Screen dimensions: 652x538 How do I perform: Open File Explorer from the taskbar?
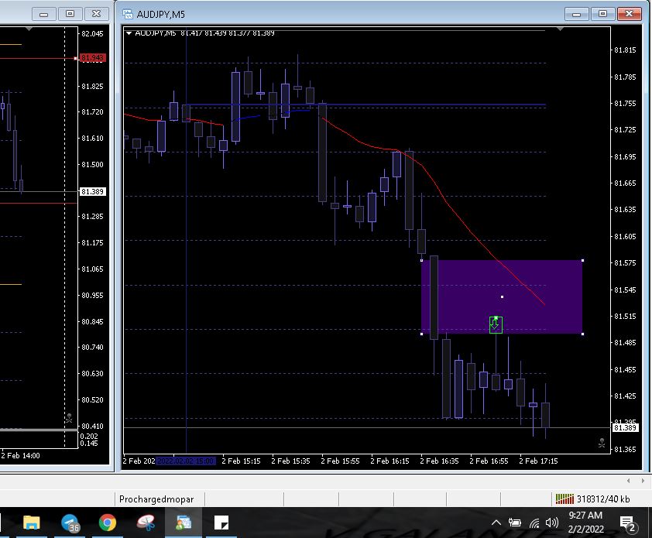coord(31,523)
